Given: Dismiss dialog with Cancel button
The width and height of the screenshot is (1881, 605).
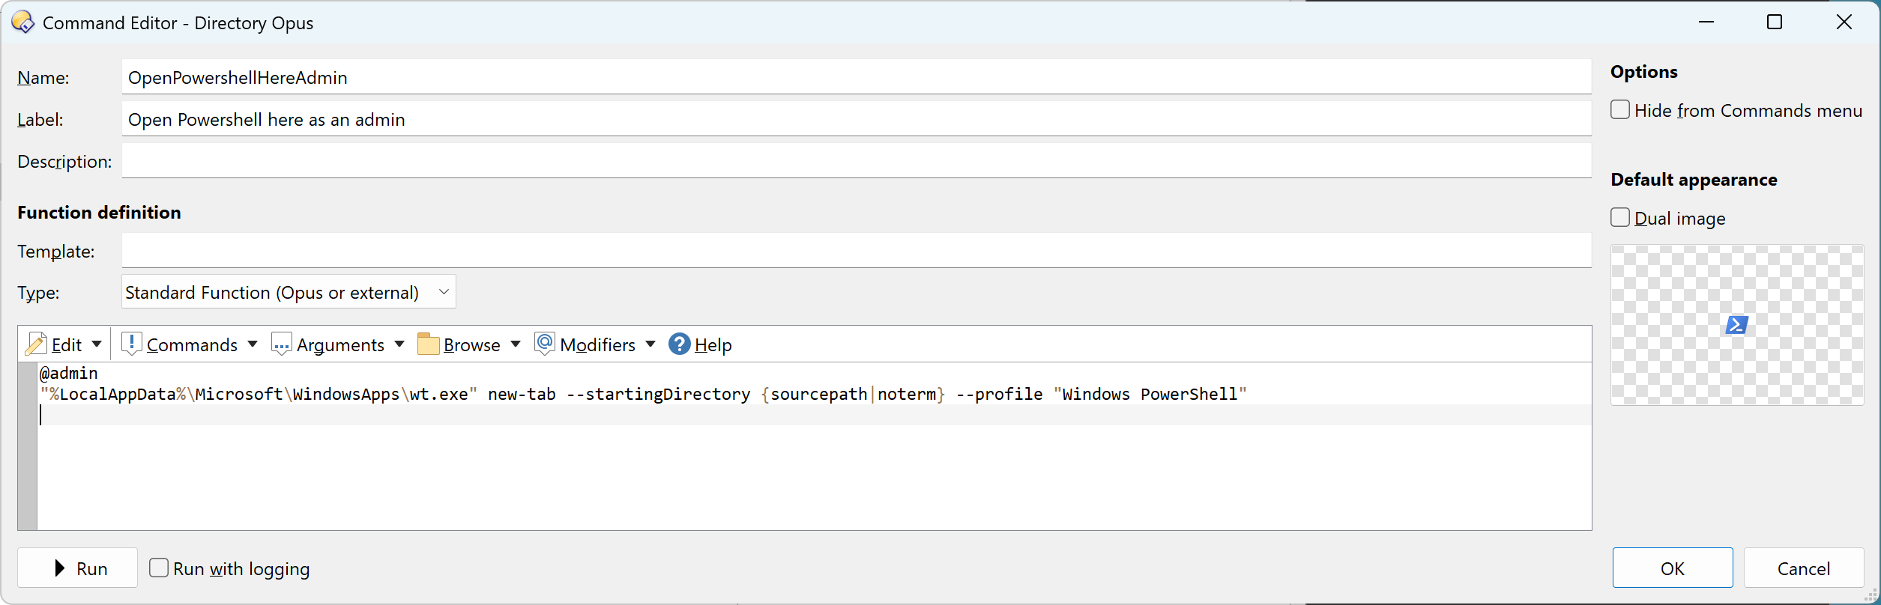Looking at the screenshot, I should [1803, 568].
